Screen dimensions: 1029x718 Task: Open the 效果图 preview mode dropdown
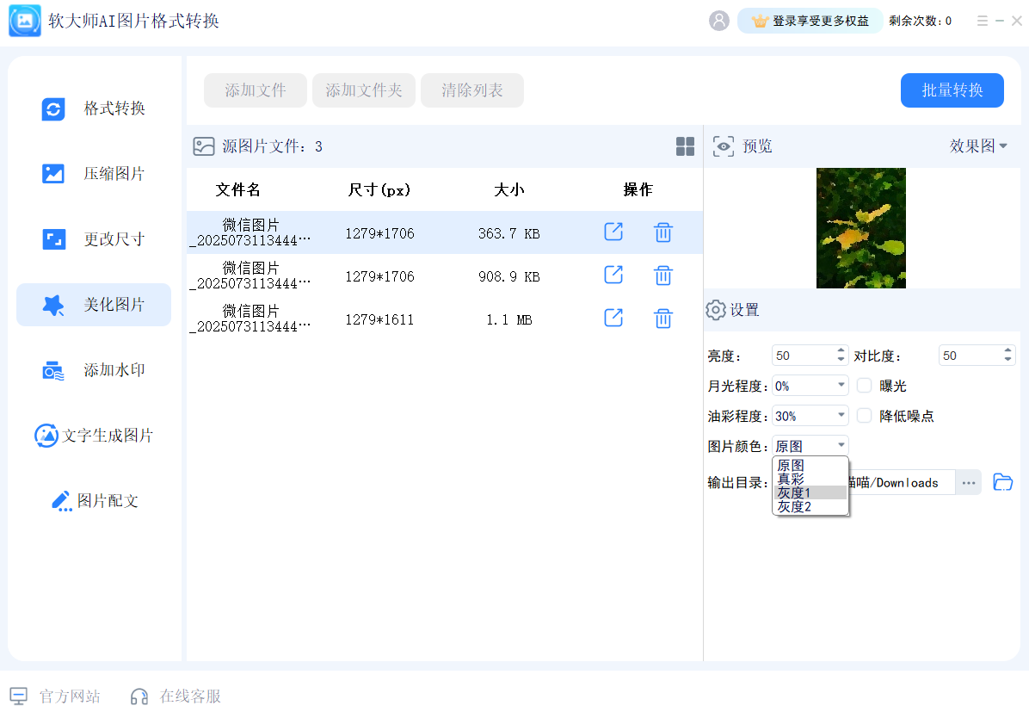click(988, 146)
